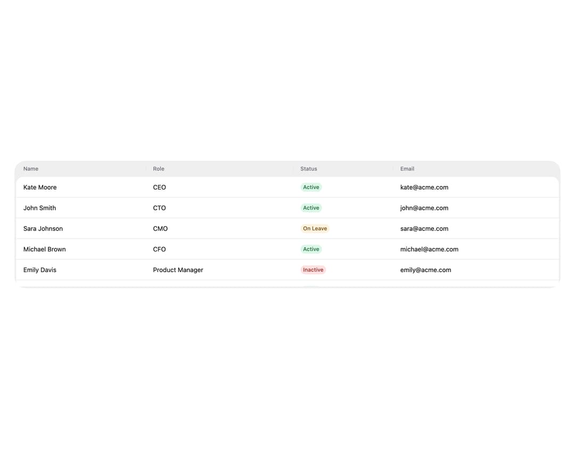Click the CMO role cell
This screenshot has width=575, height=449.
[x=160, y=228]
